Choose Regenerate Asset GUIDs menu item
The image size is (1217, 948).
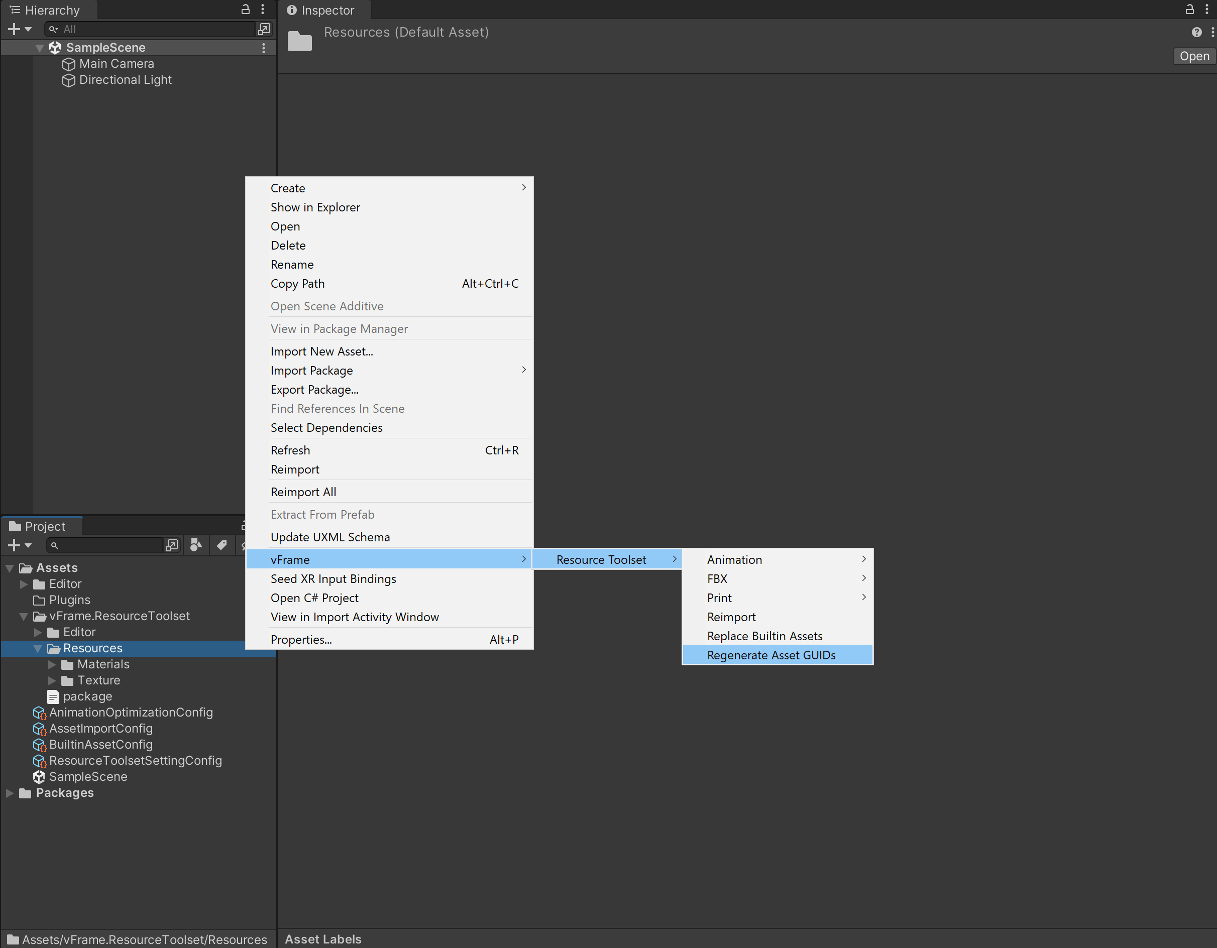770,655
